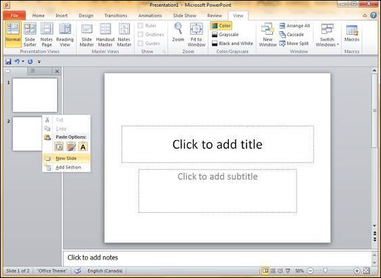The width and height of the screenshot is (381, 278).
Task: Switch to Reading View in status bar
Action: [x=280, y=271]
